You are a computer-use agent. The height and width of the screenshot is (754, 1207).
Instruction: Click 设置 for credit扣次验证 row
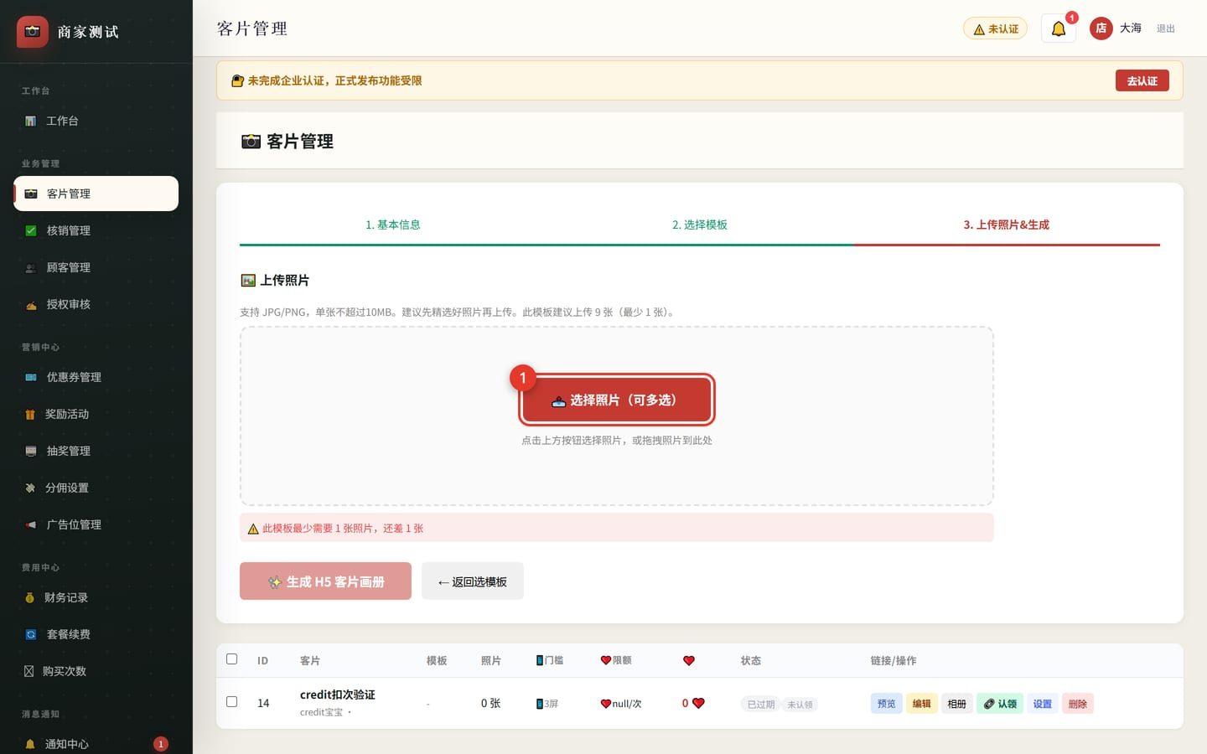tap(1042, 704)
